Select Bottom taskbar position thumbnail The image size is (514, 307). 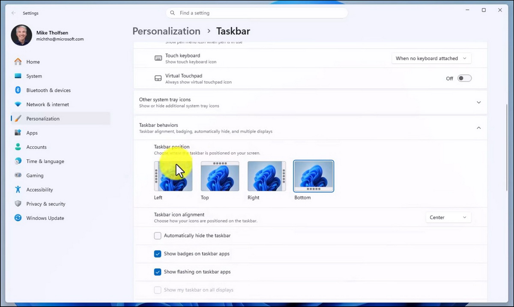[314, 176]
